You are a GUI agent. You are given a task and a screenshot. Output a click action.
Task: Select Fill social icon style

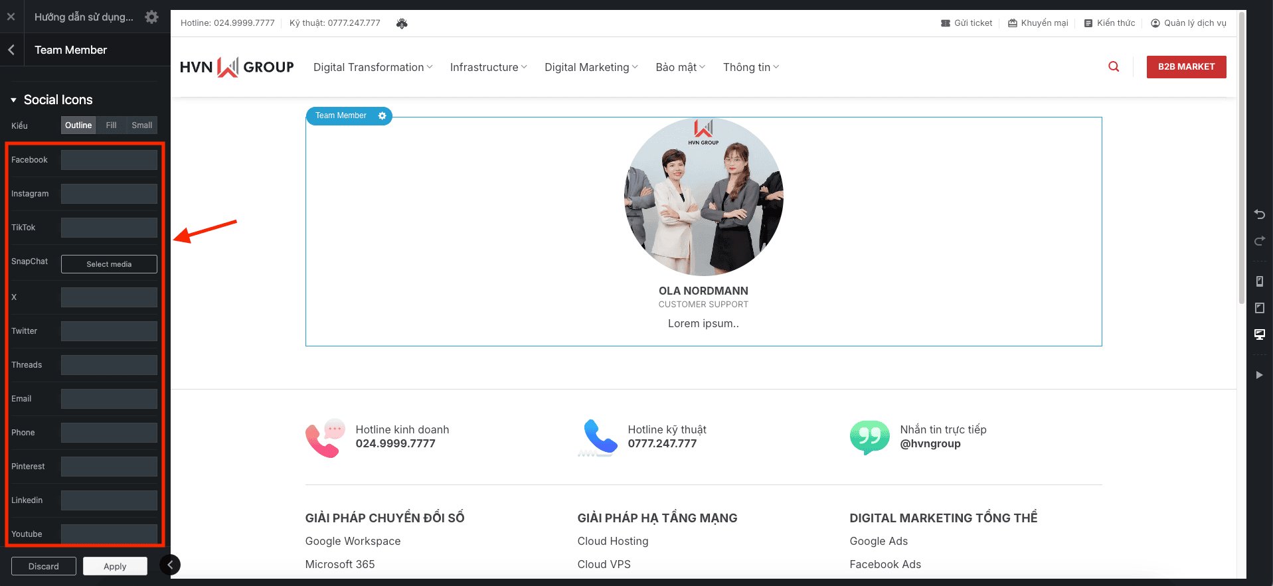point(111,125)
